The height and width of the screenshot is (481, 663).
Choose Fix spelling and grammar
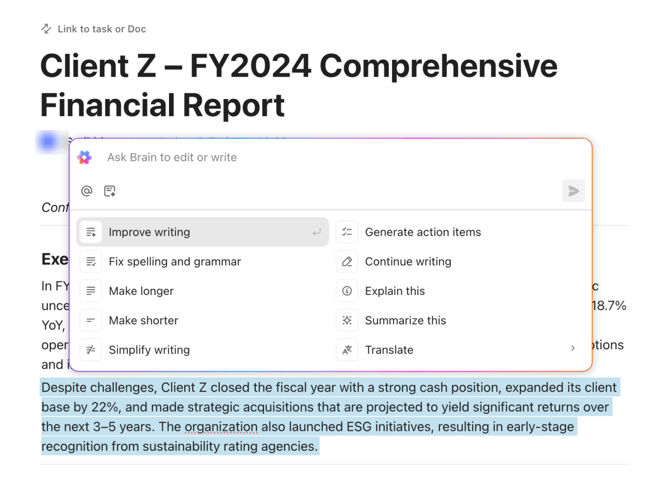pyautogui.click(x=202, y=261)
